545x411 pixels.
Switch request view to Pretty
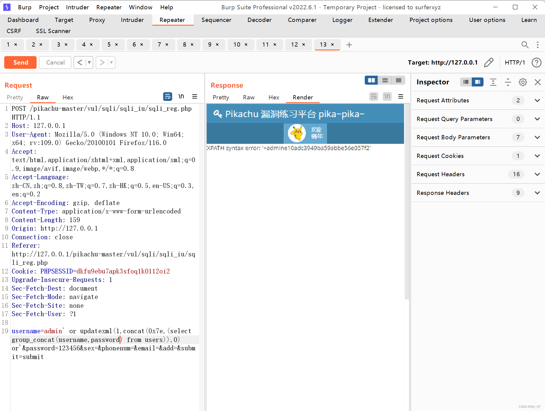click(15, 97)
